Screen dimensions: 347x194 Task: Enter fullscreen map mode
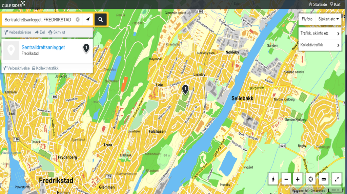point(336,179)
